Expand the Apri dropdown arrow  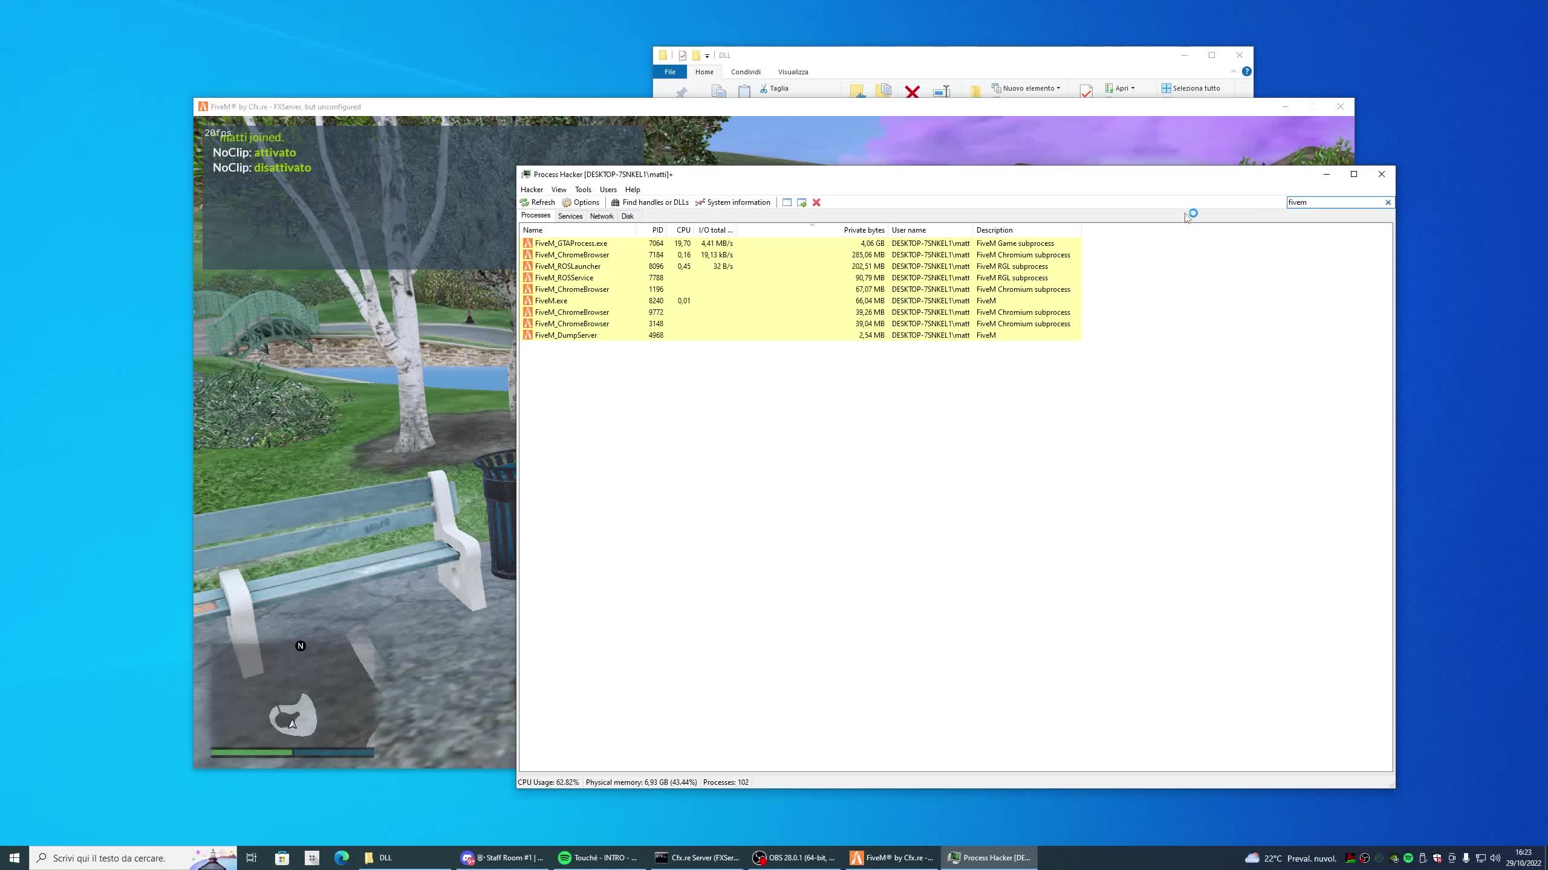pyautogui.click(x=1133, y=88)
